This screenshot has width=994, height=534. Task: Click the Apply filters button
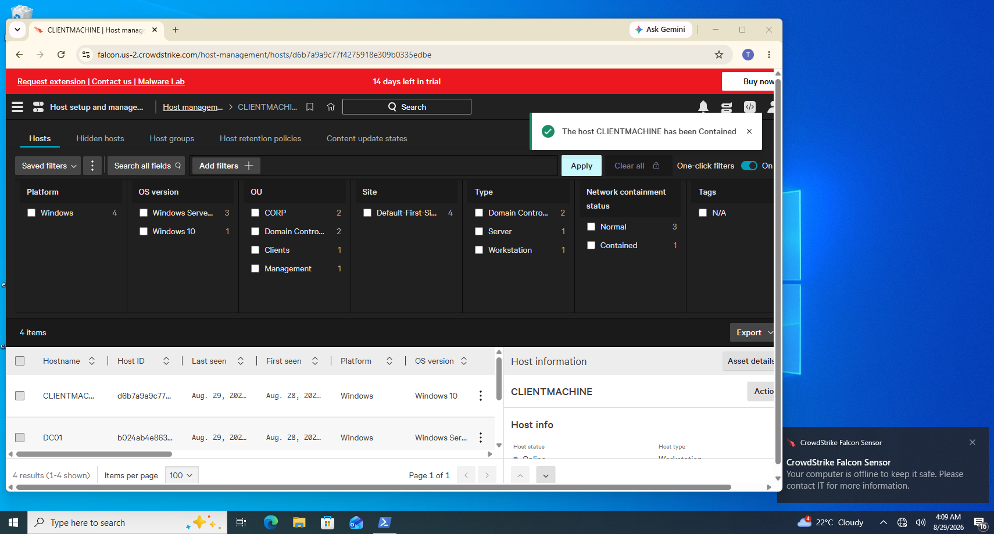[581, 166]
